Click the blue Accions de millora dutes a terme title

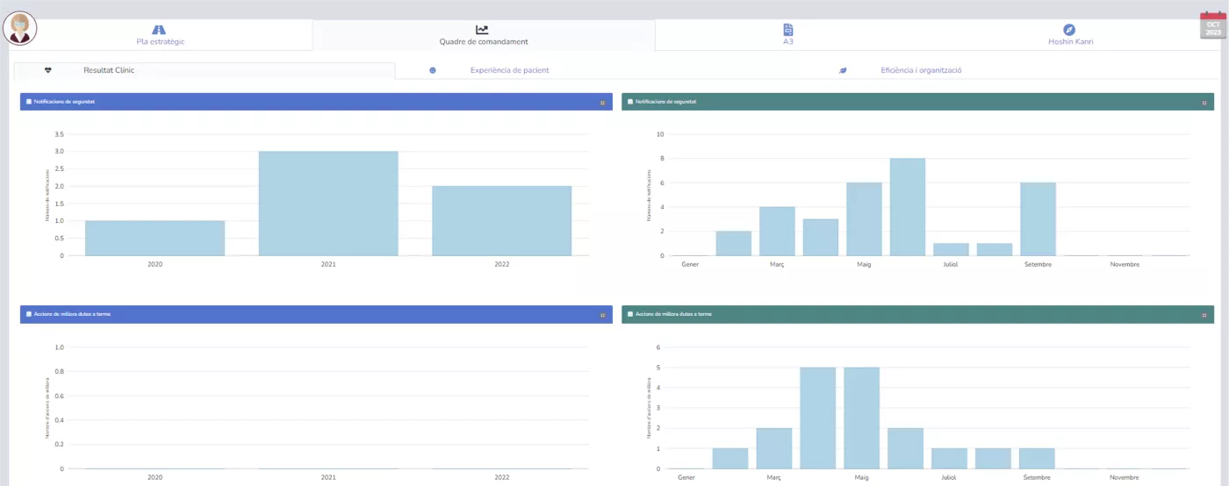[73, 314]
